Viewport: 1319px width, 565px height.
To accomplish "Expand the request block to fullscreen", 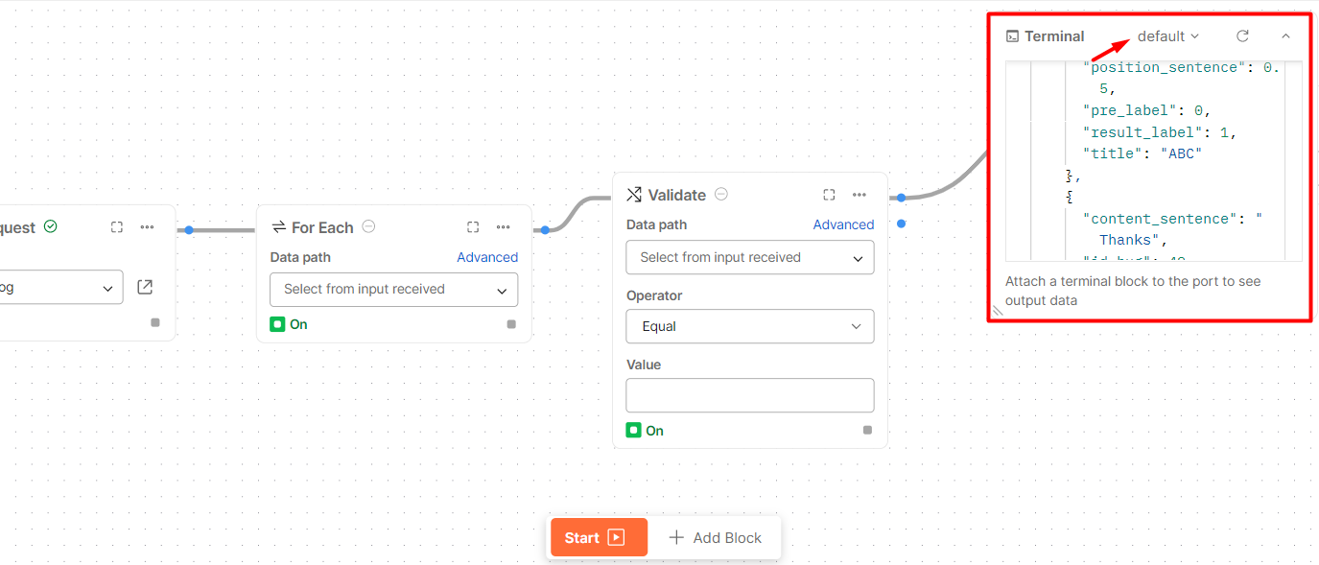I will (117, 227).
